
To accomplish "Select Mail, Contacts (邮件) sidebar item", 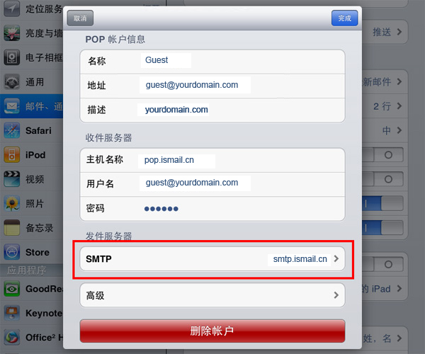I will pyautogui.click(x=31, y=106).
